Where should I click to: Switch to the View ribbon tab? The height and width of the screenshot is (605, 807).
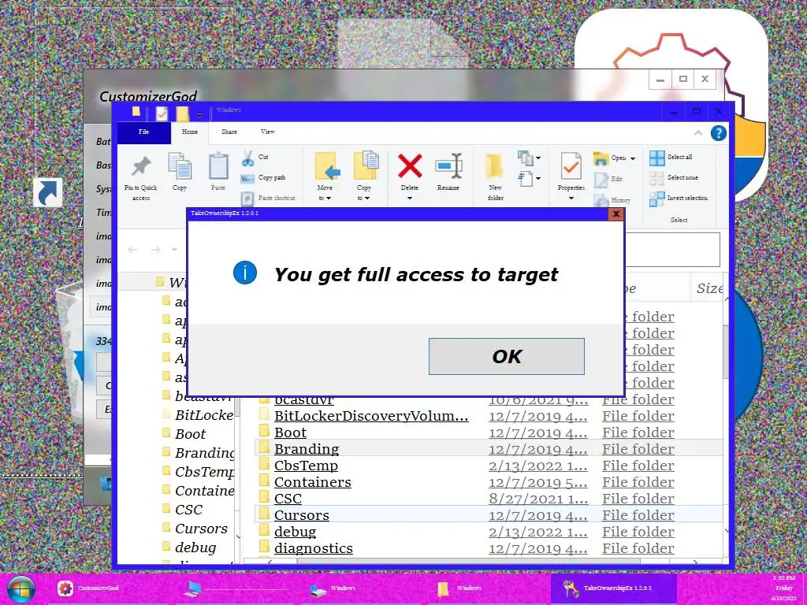pyautogui.click(x=268, y=132)
